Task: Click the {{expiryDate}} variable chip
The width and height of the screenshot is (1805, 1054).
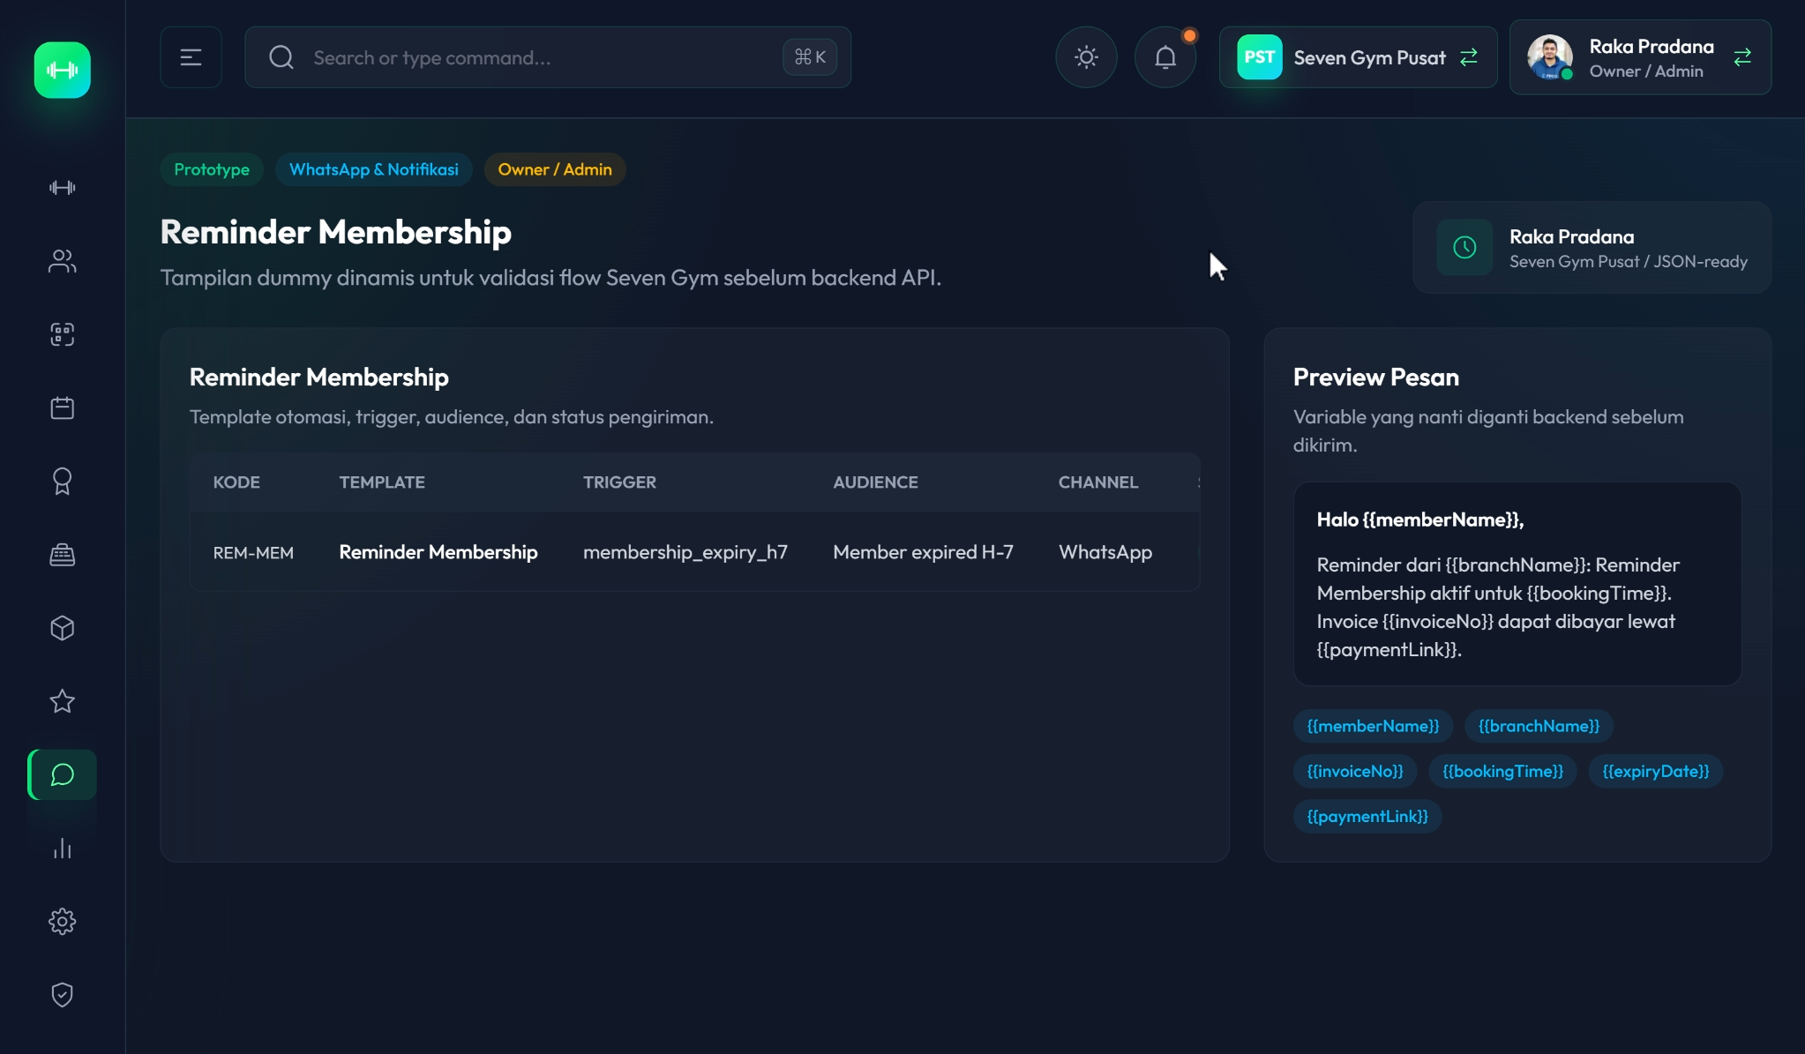Action: coord(1656,771)
